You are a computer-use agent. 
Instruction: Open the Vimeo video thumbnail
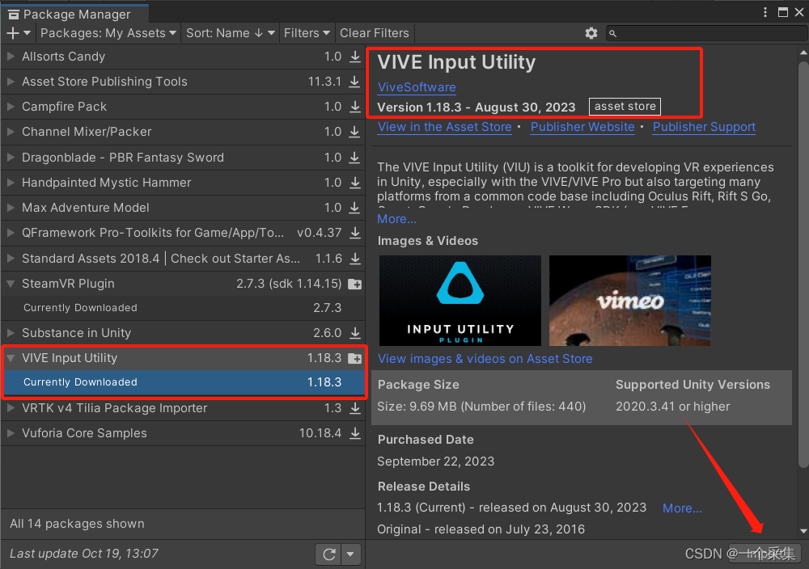tap(630, 301)
